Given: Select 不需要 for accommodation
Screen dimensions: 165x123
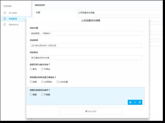Looking at the screenshot, I should (42, 94).
